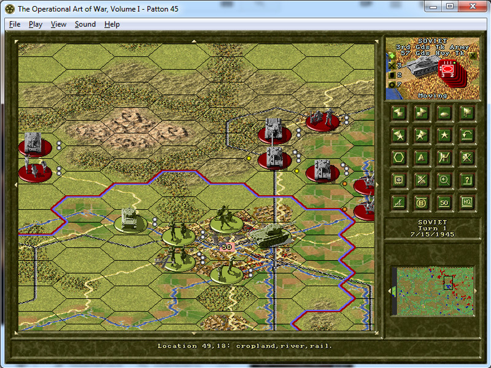This screenshot has height=368, width=491.
Task: Click the '57 Gds Hvy Tk' unit name
Action: pos(433,53)
